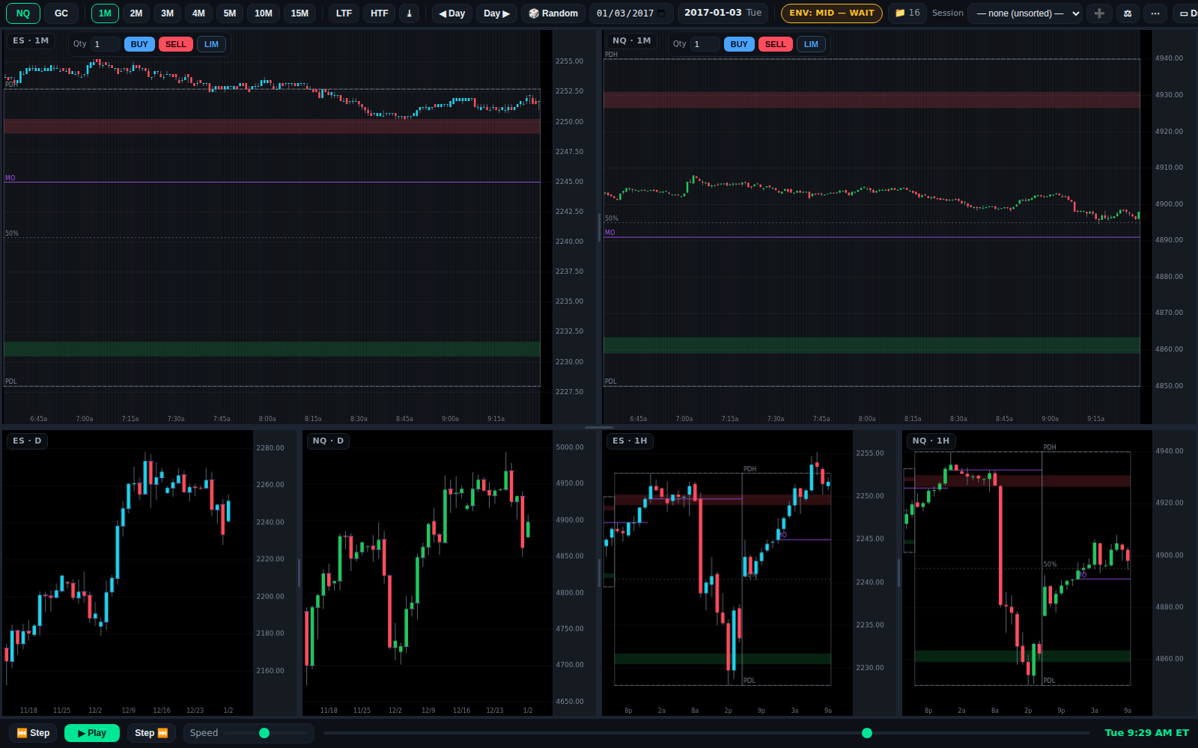Step backward one bar

click(33, 733)
